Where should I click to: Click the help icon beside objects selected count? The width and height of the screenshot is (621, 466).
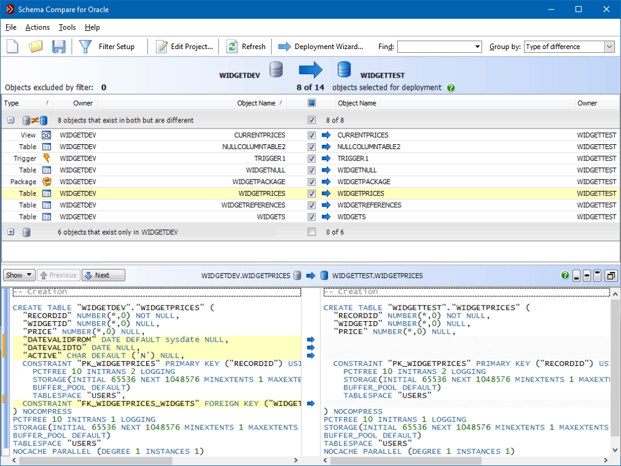pyautogui.click(x=451, y=88)
